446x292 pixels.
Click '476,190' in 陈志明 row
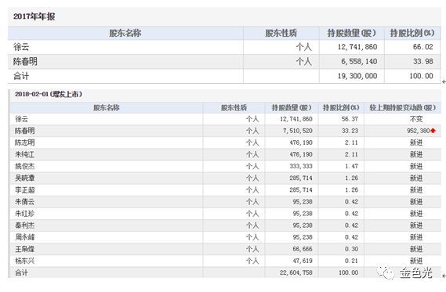click(301, 142)
